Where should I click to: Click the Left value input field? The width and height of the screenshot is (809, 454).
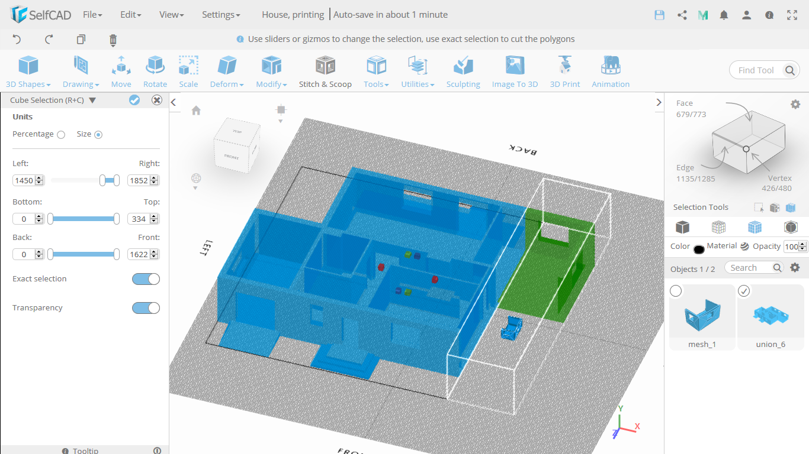28,180
